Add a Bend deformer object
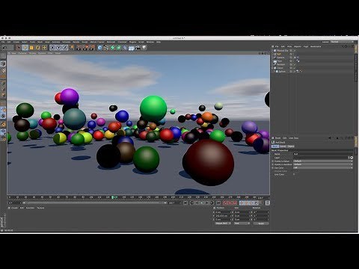359x269 pixels. (x=125, y=48)
